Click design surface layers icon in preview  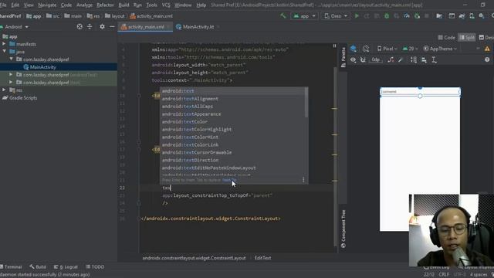pos(354,49)
